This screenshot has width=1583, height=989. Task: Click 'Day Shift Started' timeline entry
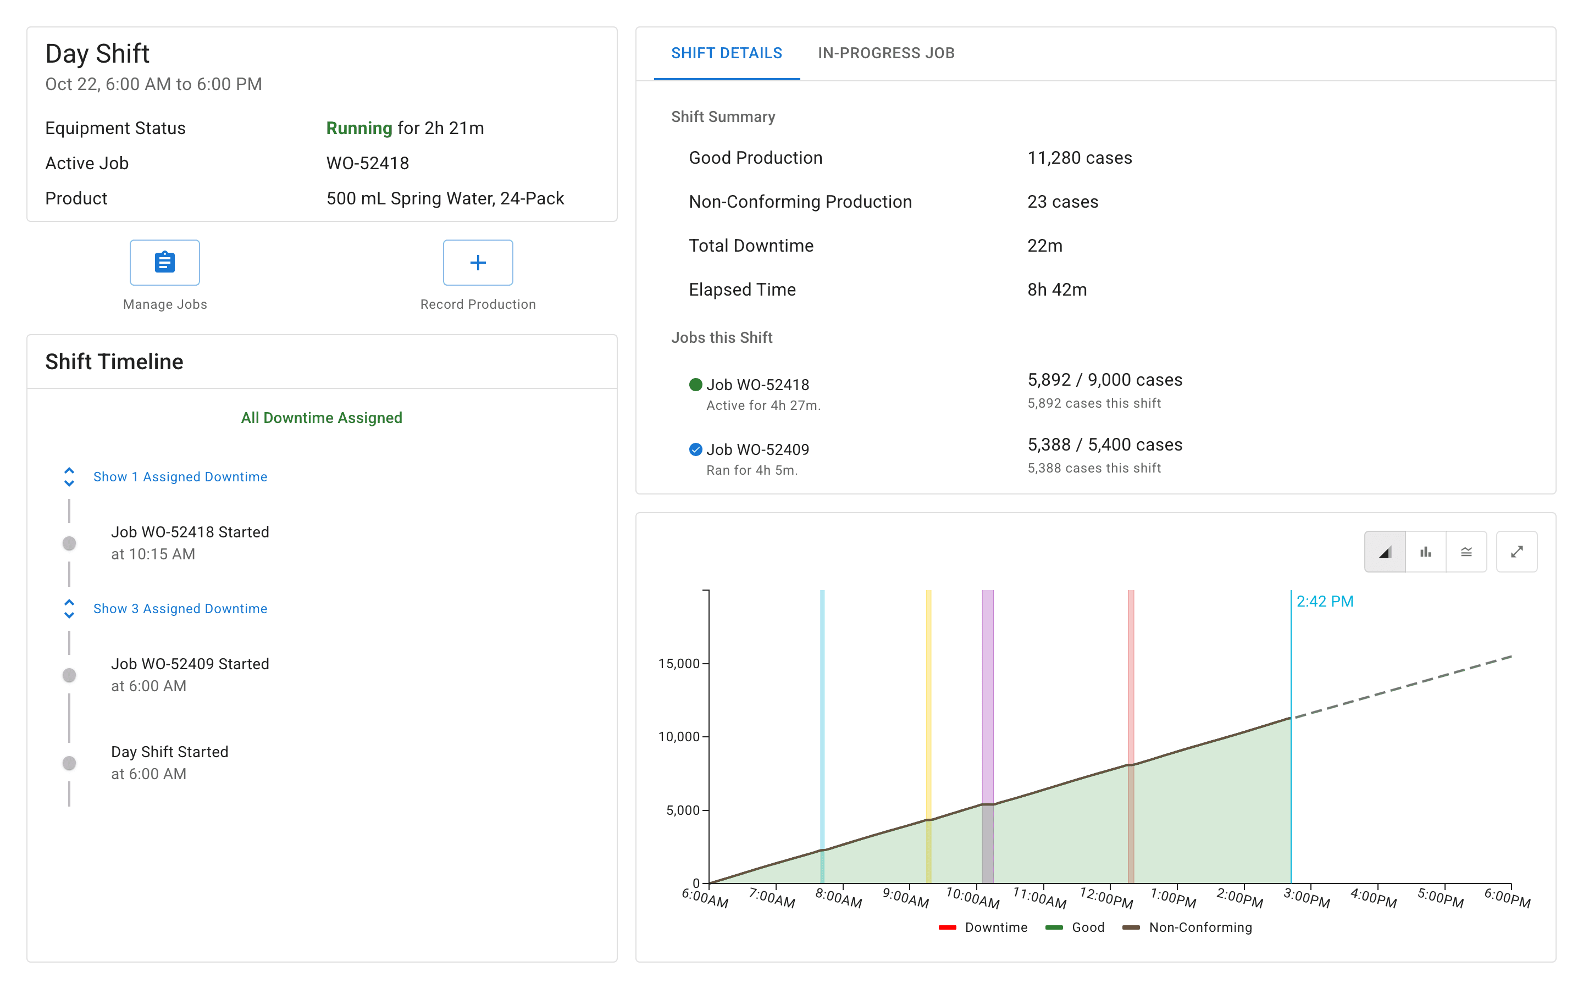tap(169, 752)
